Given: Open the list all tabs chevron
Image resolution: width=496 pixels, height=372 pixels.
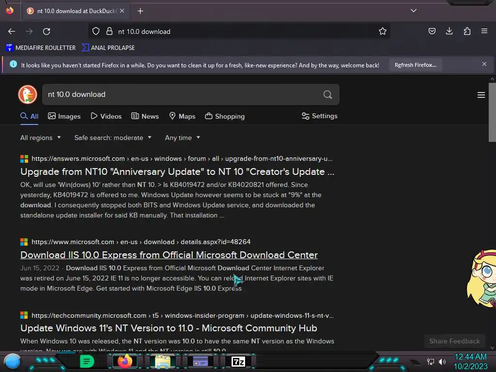Looking at the screenshot, I should 414,11.
